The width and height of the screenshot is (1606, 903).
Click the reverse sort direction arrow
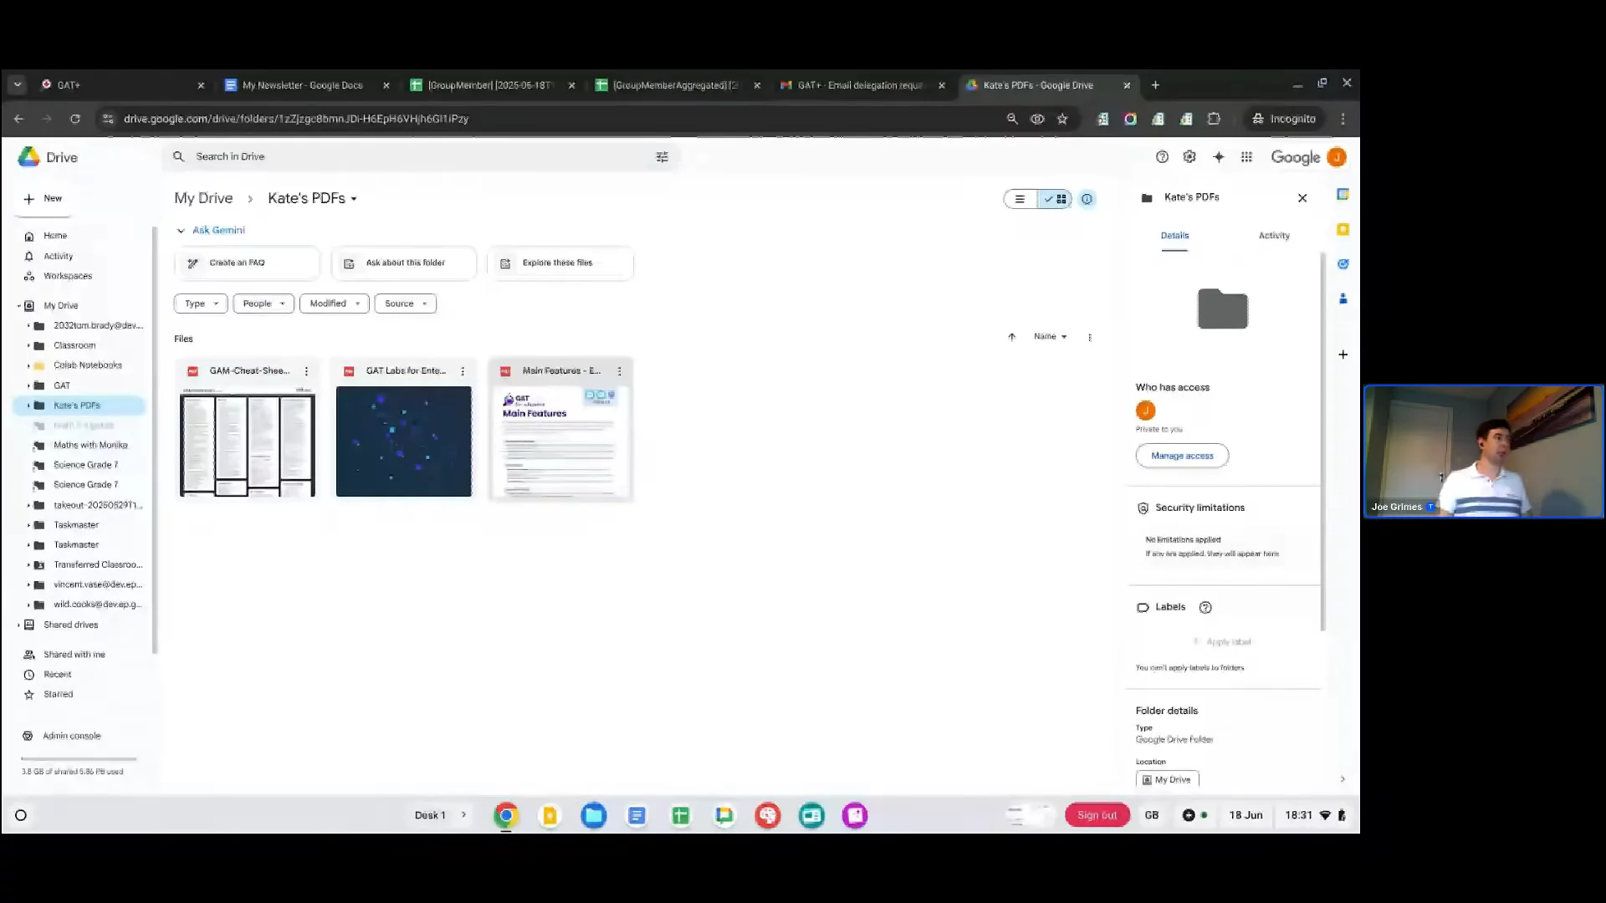(x=1011, y=337)
